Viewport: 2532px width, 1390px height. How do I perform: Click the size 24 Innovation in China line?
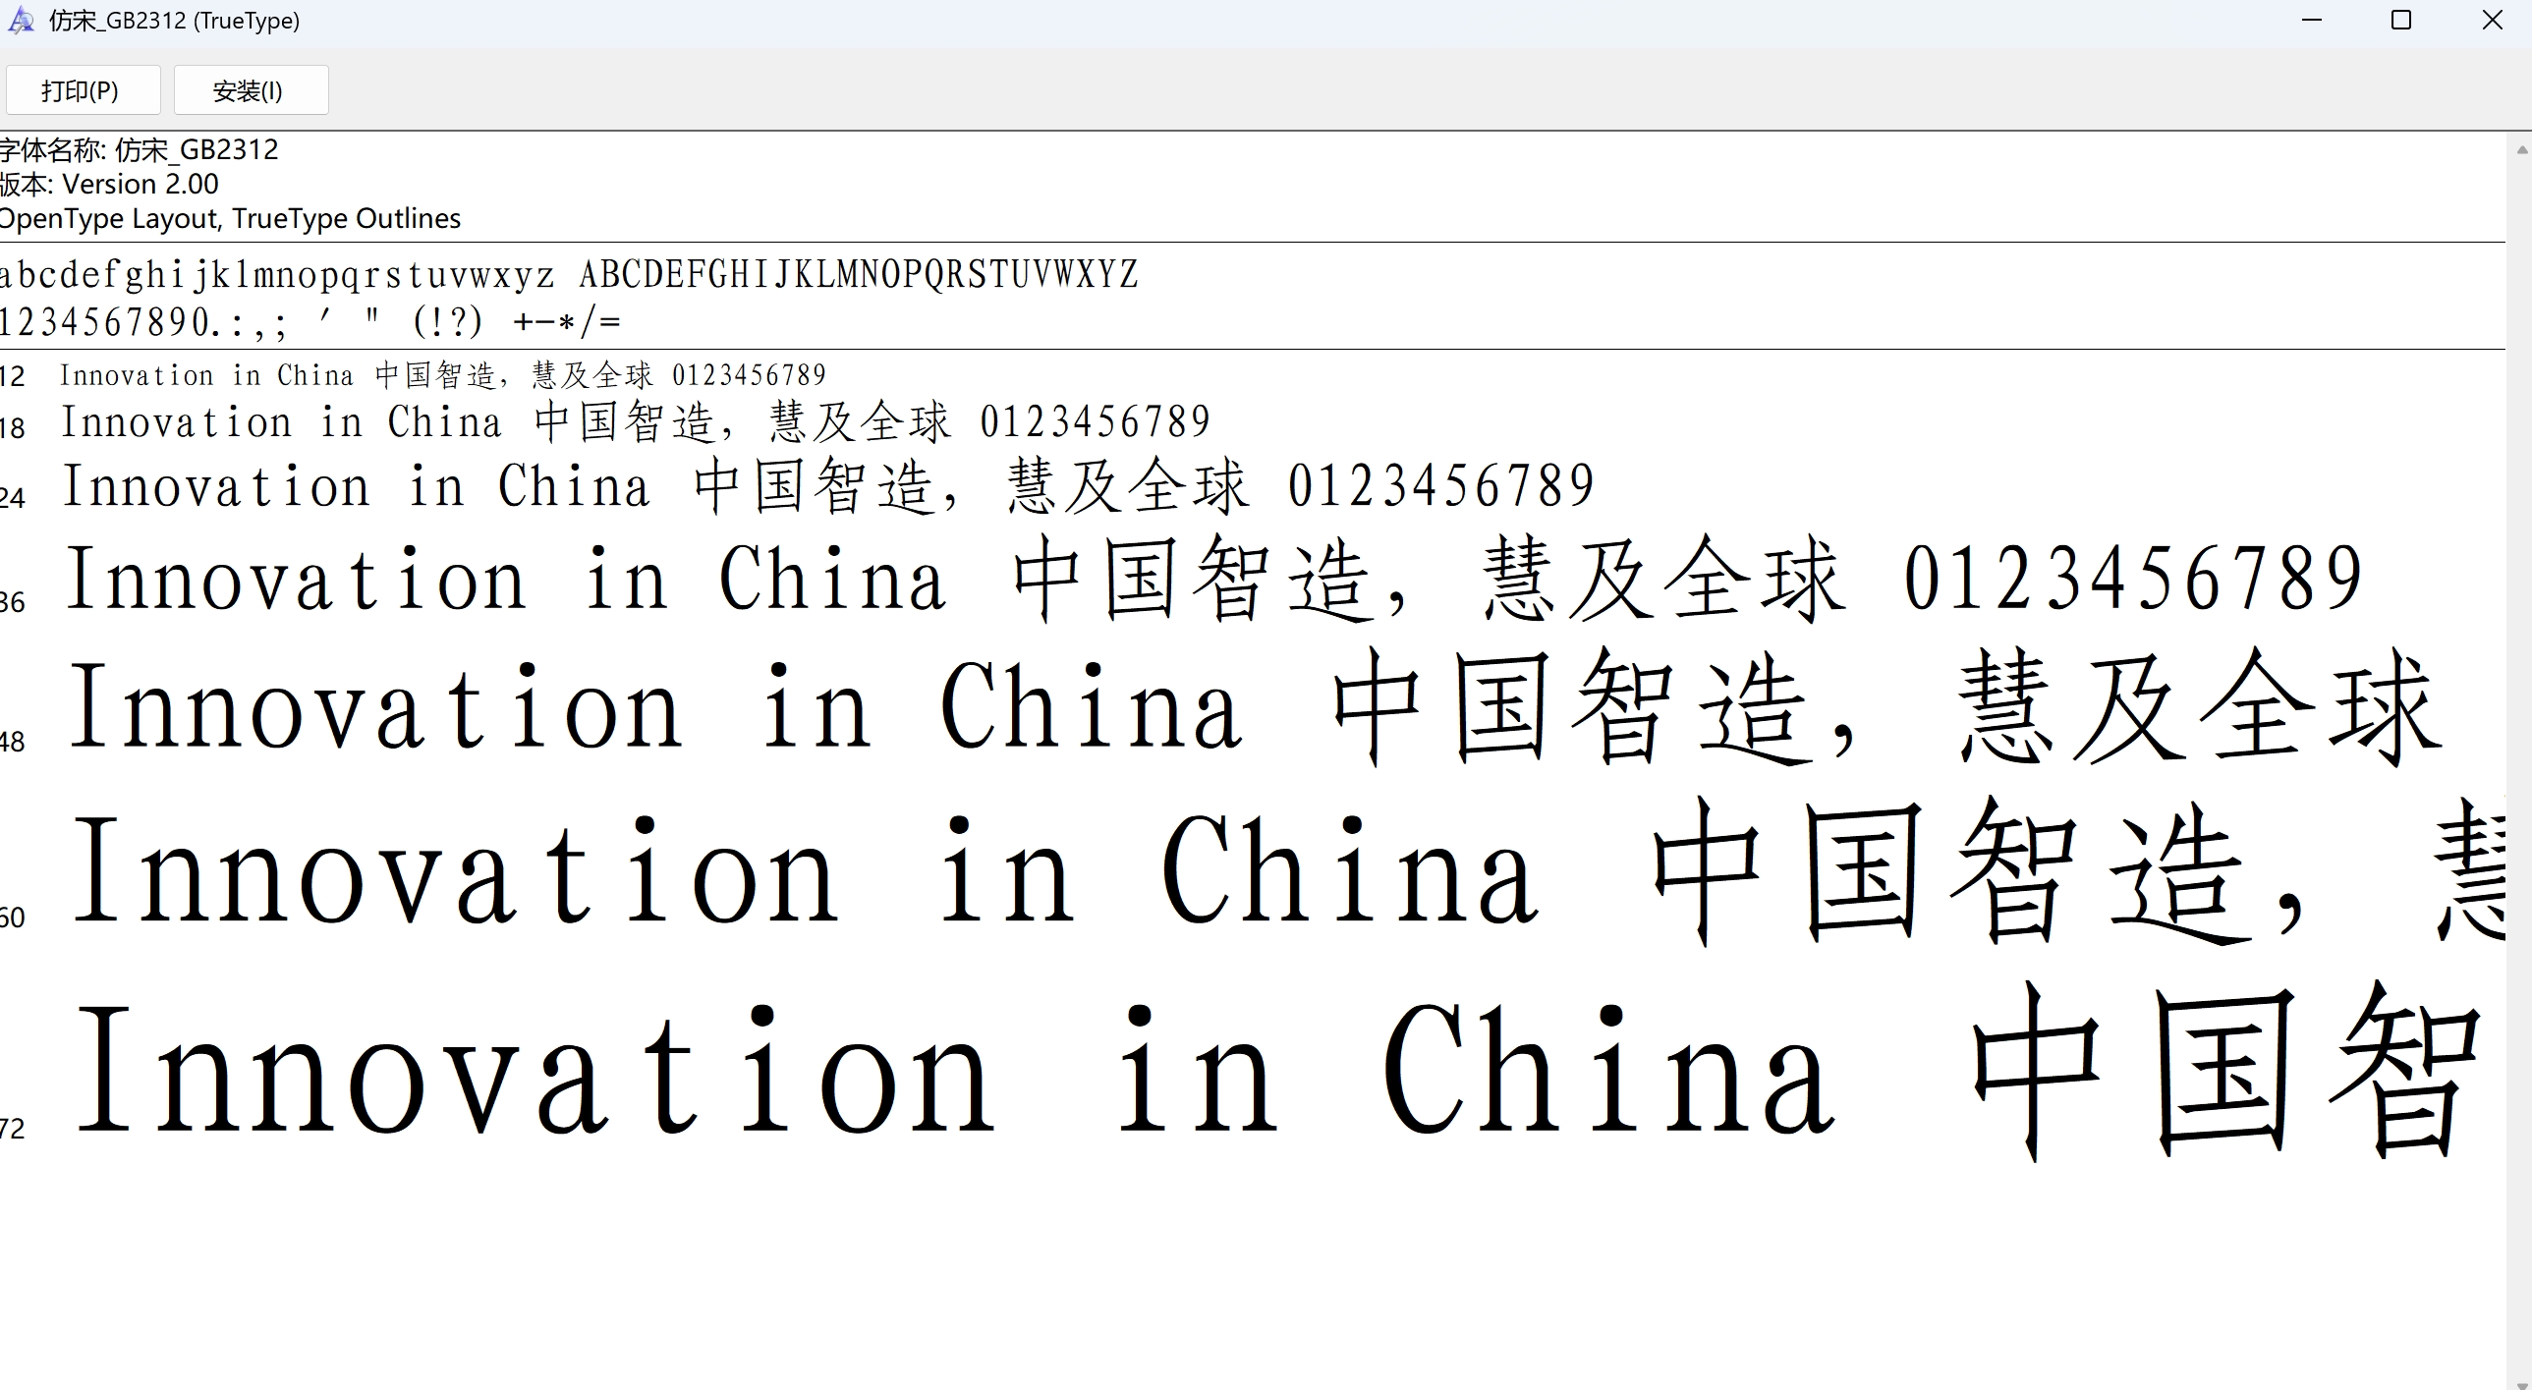tap(825, 485)
